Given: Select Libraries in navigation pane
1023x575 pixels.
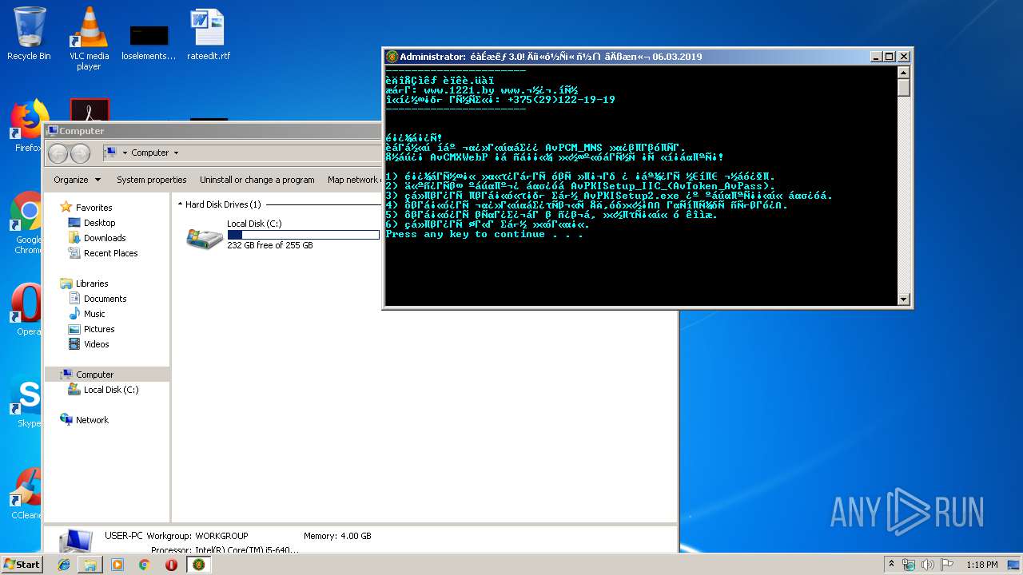Looking at the screenshot, I should click(92, 284).
